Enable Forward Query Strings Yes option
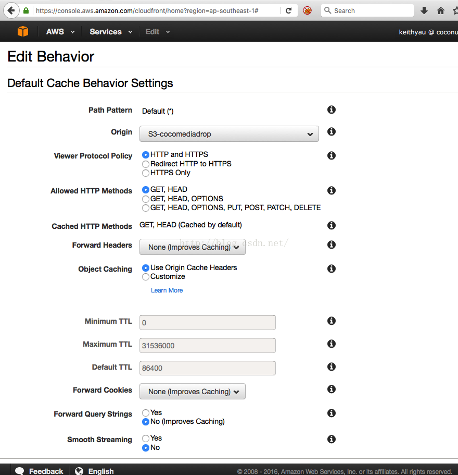Screen dimensions: 458x475 point(146,412)
